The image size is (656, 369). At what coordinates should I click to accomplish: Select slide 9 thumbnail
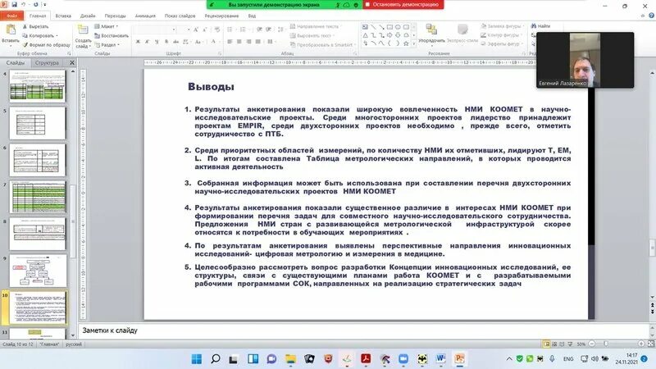(x=38, y=271)
